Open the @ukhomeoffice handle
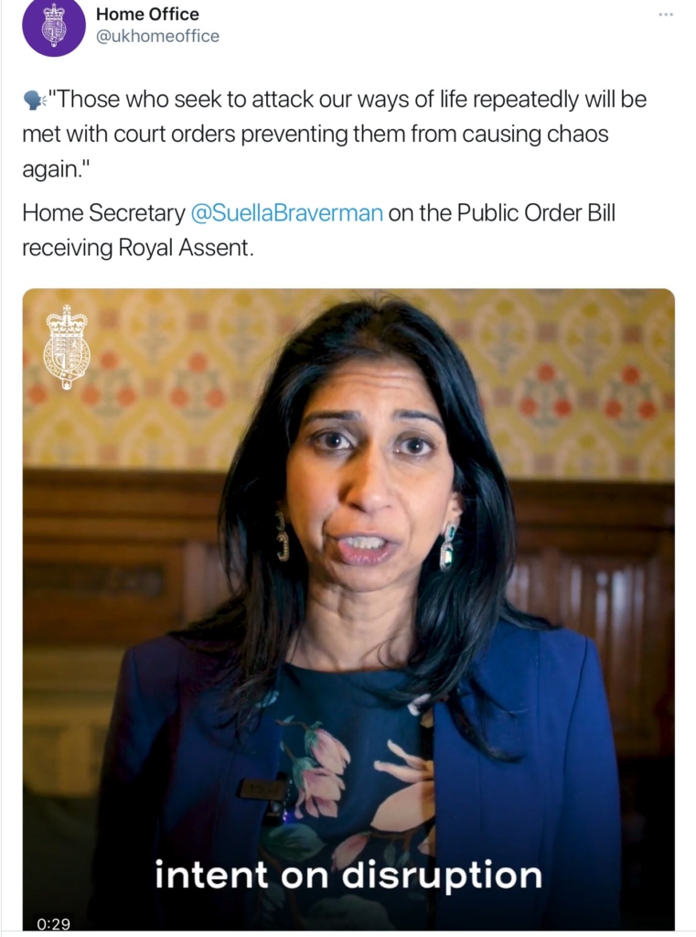 point(157,36)
